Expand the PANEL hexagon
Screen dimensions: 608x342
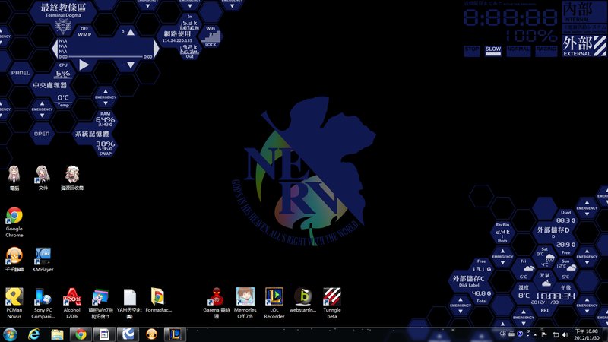point(21,73)
